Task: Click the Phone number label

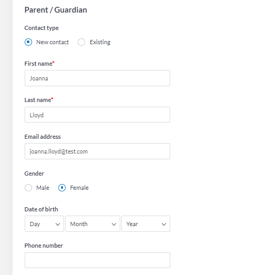Action: click(x=44, y=246)
